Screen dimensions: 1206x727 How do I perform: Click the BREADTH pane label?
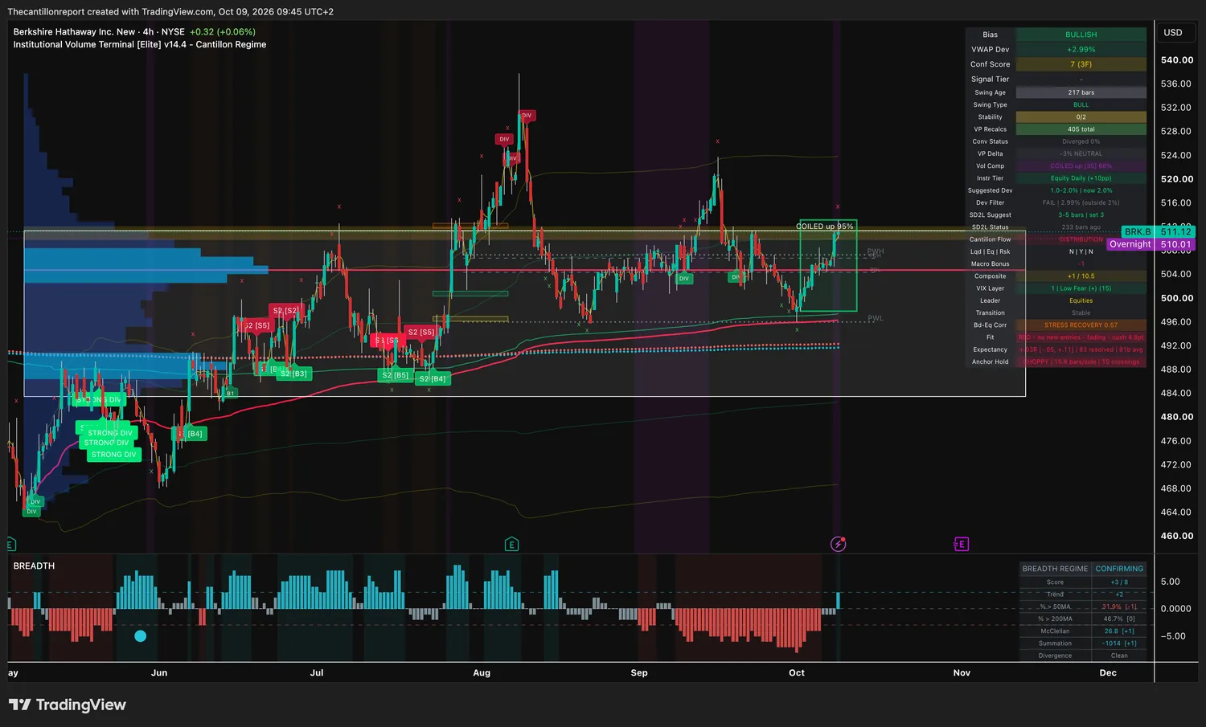point(34,566)
